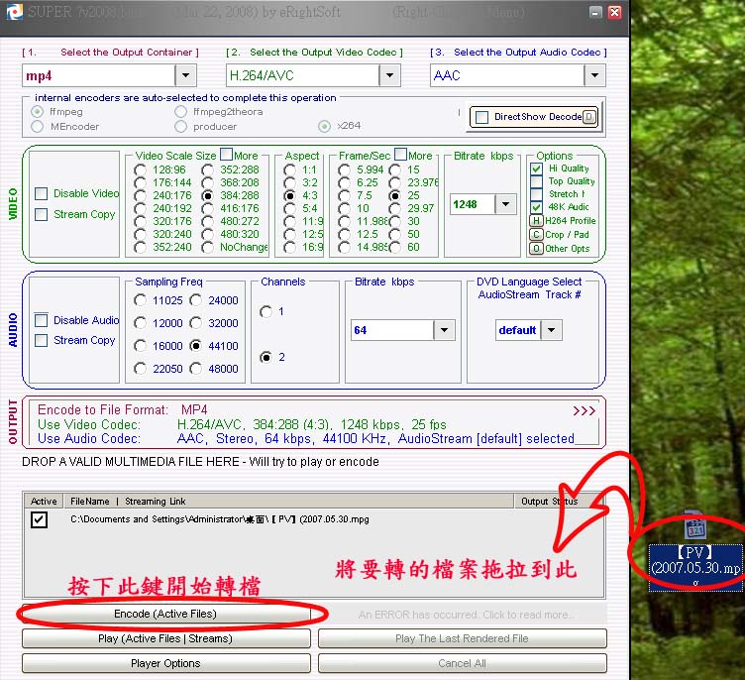Check the Video Scale Size More box
This screenshot has height=680, width=745.
tap(227, 154)
